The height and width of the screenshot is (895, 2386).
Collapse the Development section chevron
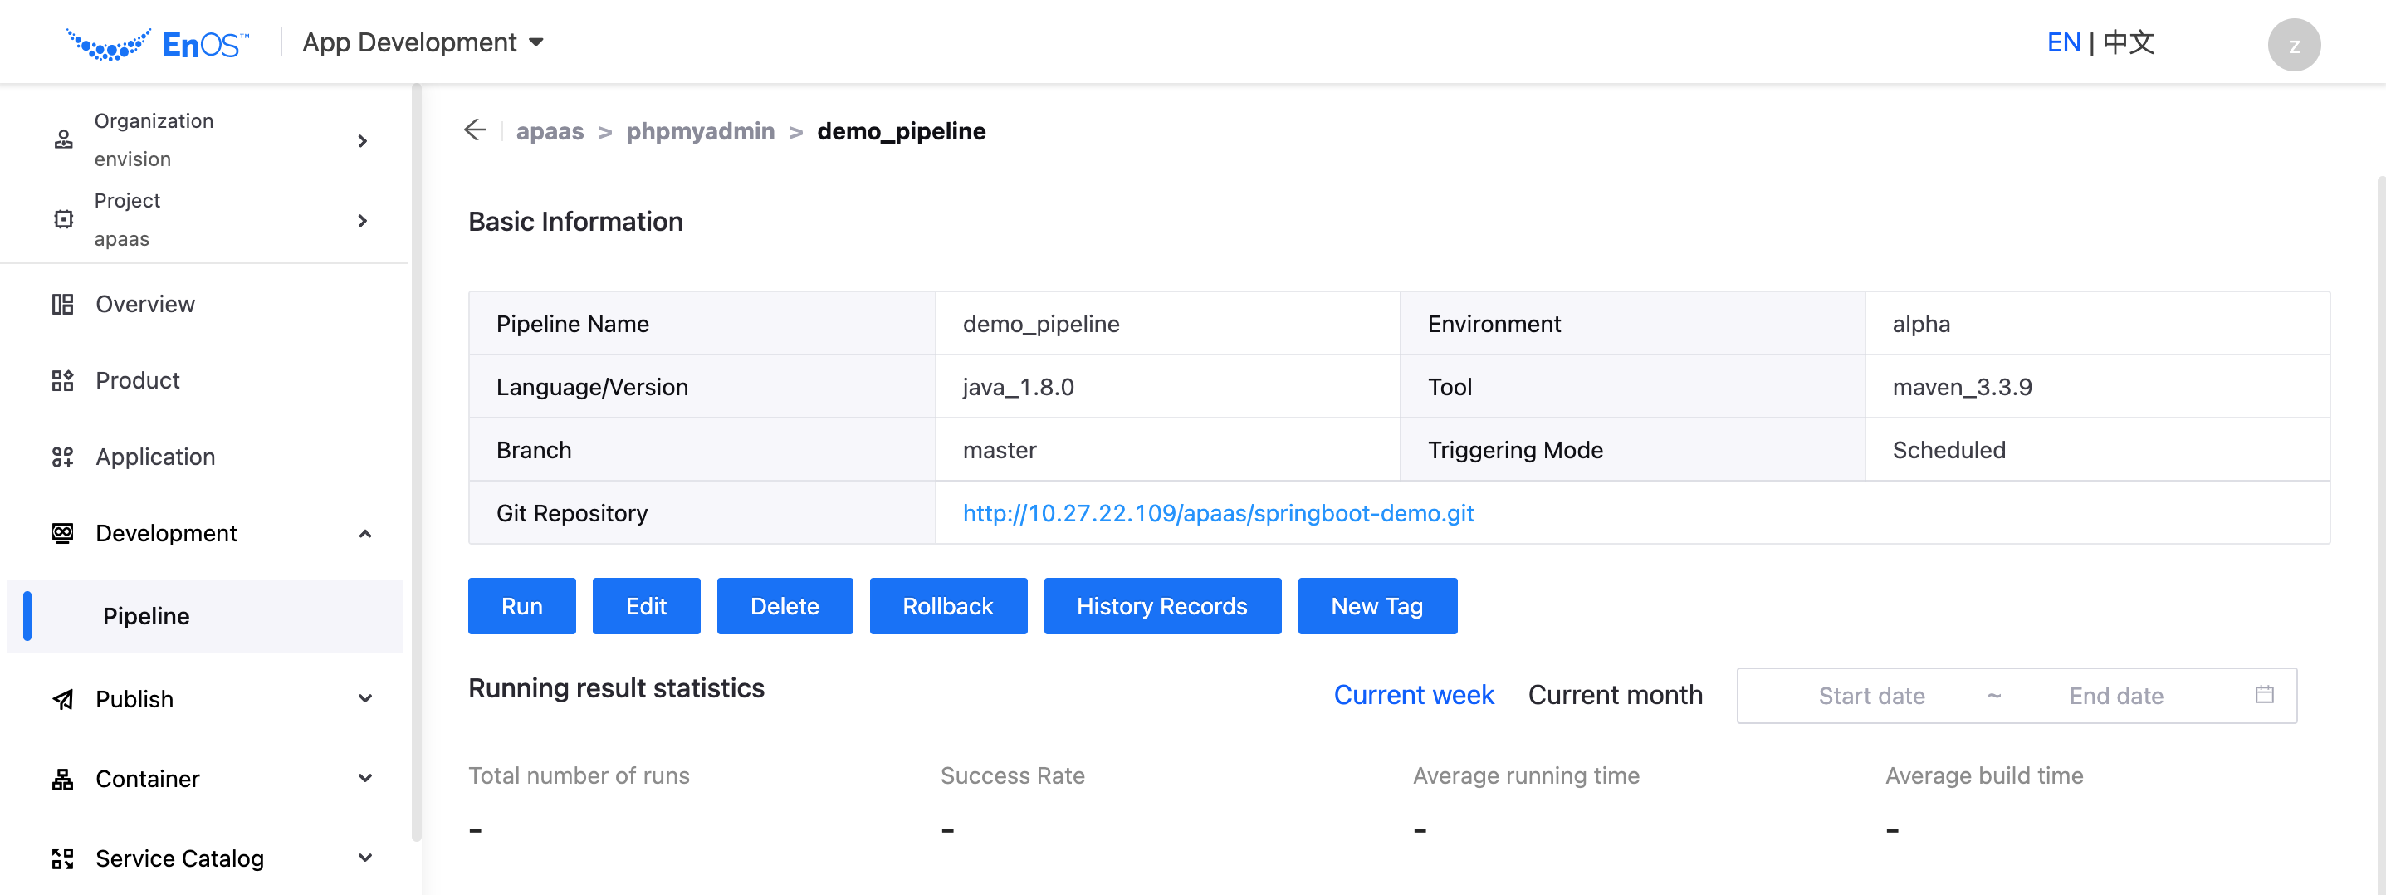point(365,534)
